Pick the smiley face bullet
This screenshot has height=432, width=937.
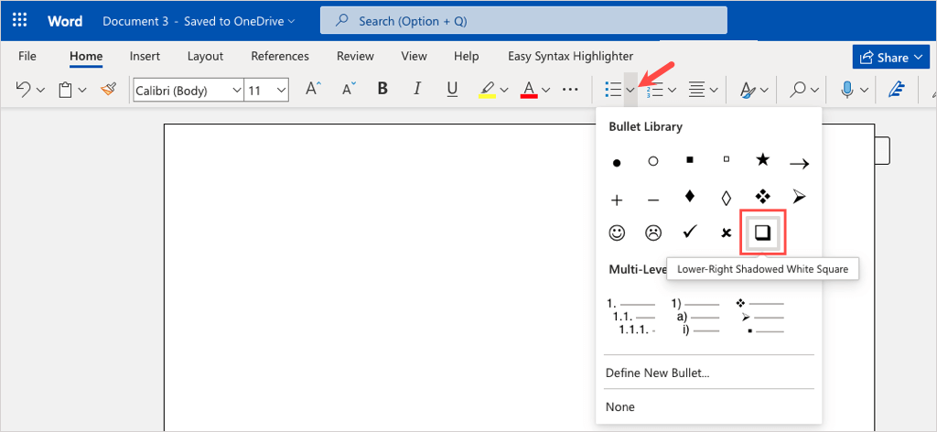tap(617, 232)
